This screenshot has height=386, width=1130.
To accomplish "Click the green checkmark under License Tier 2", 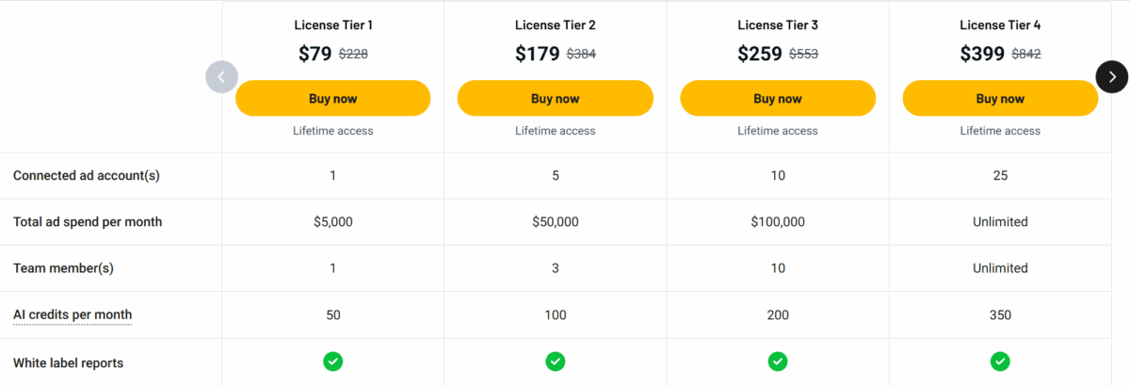I will tap(556, 362).
